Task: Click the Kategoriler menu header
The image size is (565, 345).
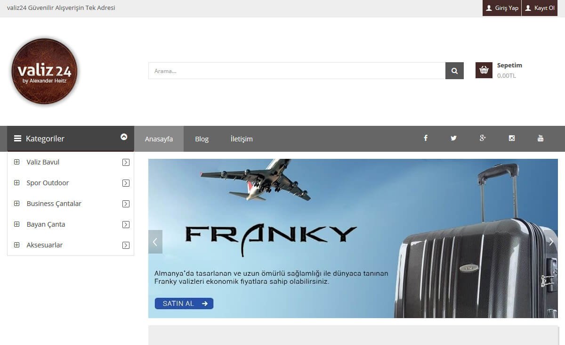Action: tap(71, 139)
